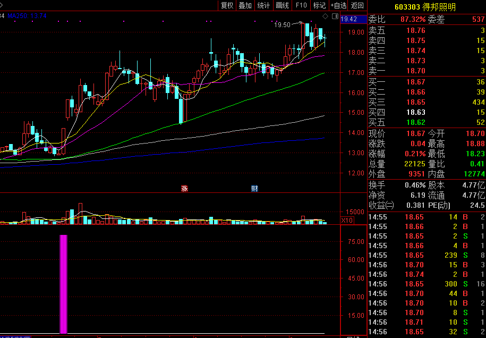Click the 换手 0.46% turnover value

tap(415, 185)
